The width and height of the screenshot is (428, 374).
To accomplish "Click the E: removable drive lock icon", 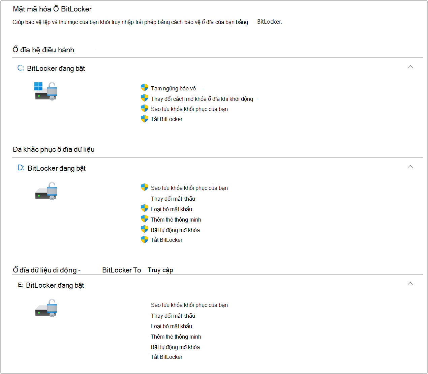I will (x=46, y=308).
